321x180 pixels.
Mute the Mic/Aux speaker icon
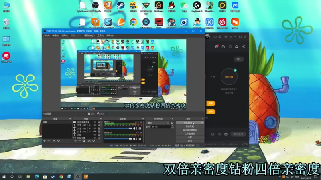pos(135,128)
